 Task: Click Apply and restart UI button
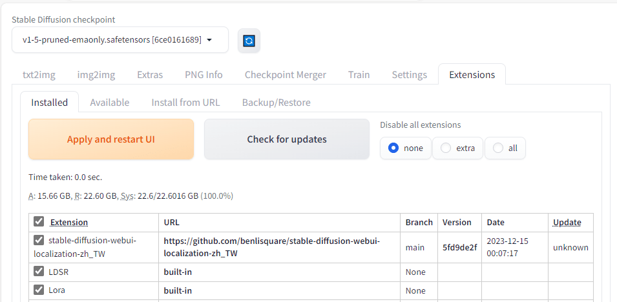(x=111, y=139)
